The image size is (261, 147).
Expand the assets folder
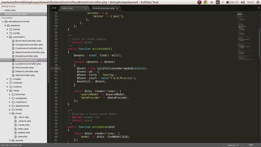pos(7,29)
